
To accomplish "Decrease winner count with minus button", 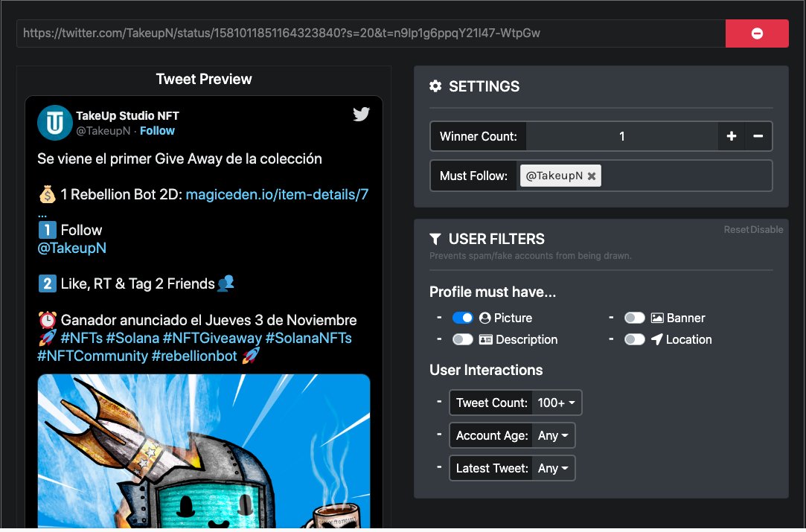I will pos(758,136).
